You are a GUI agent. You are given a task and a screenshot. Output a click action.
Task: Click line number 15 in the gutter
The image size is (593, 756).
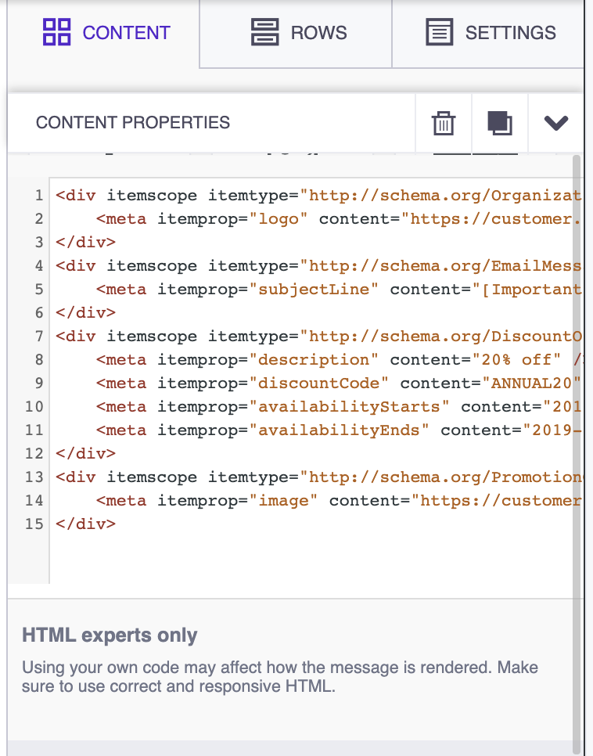(x=32, y=524)
